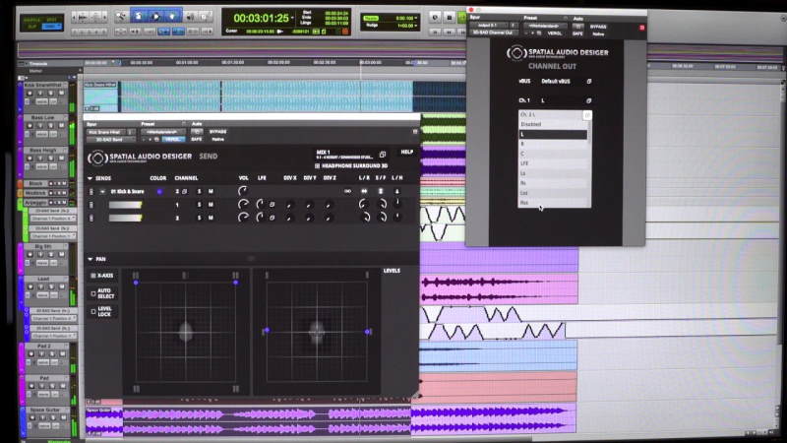Toggle the Level Lock checkbox
Image resolution: width=787 pixels, height=443 pixels.
coord(93,311)
